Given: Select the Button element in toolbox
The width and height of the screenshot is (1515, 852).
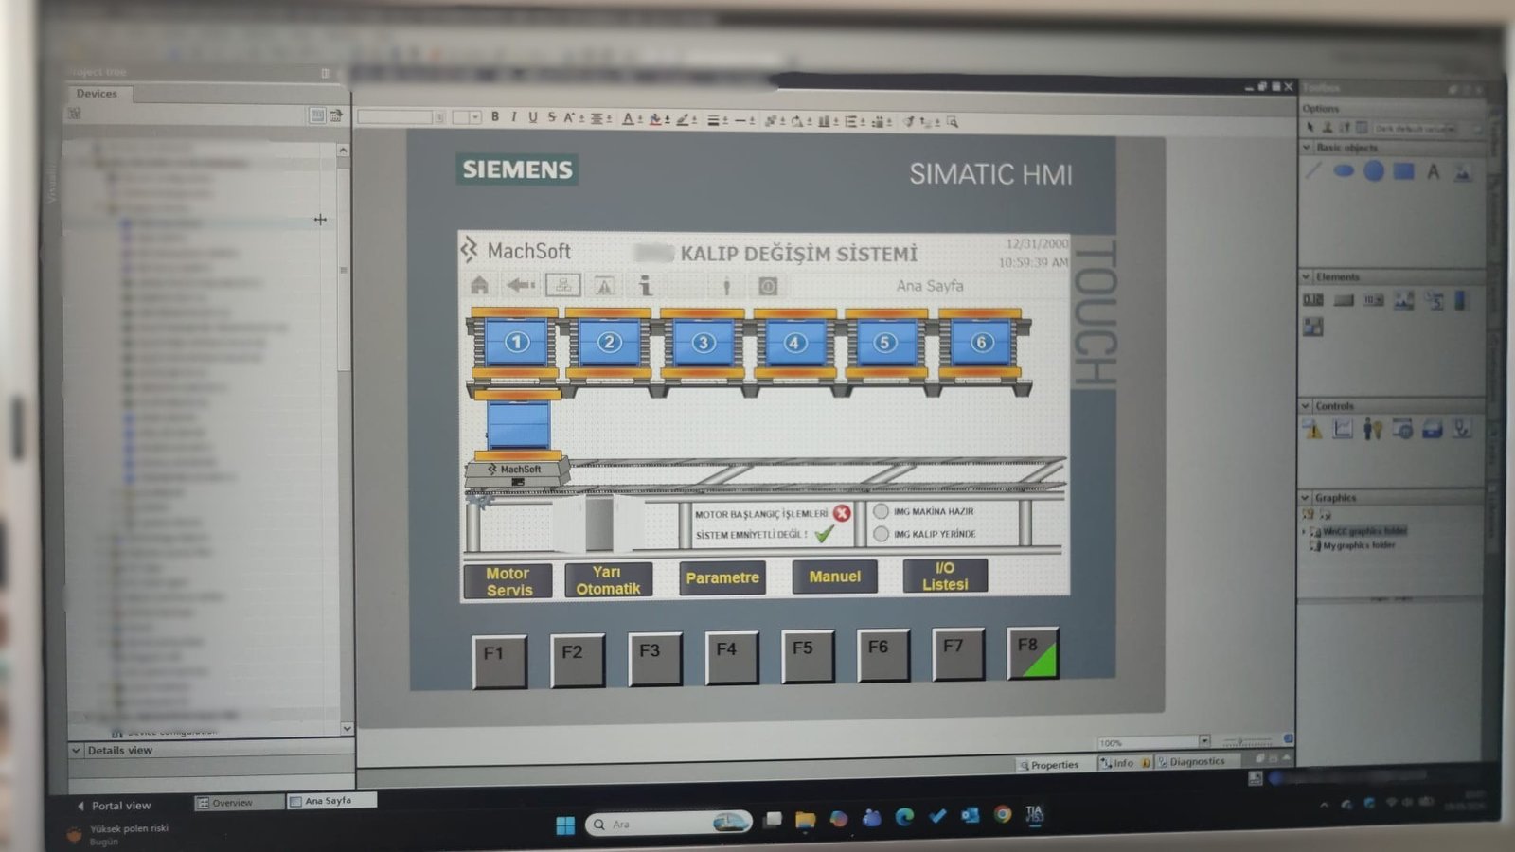Looking at the screenshot, I should [x=1344, y=300].
